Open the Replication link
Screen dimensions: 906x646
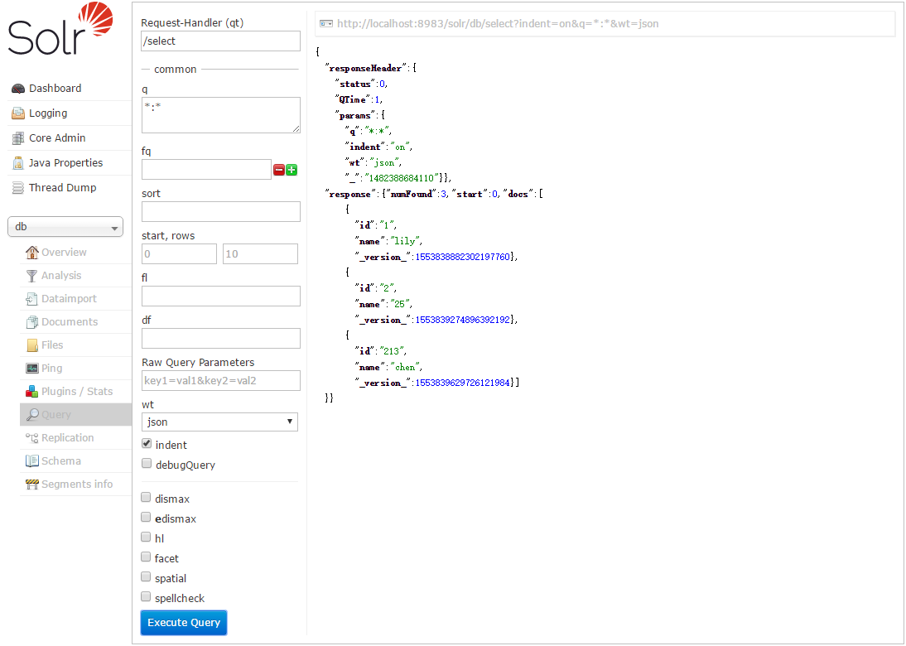68,438
